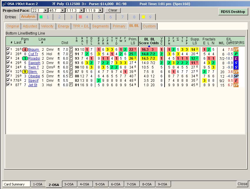
Task: Go to the 3-OSA race tab
Action: (x=69, y=184)
